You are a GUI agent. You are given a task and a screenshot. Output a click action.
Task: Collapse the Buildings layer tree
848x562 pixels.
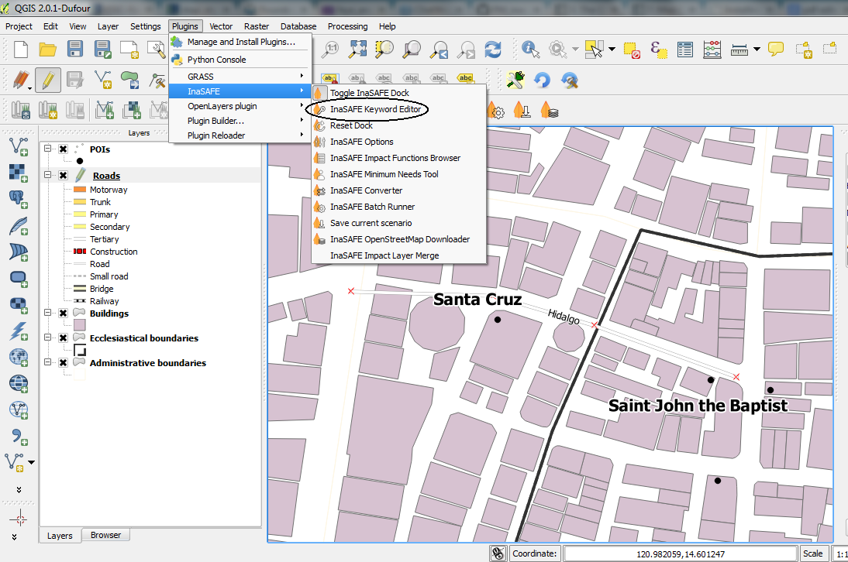47,313
